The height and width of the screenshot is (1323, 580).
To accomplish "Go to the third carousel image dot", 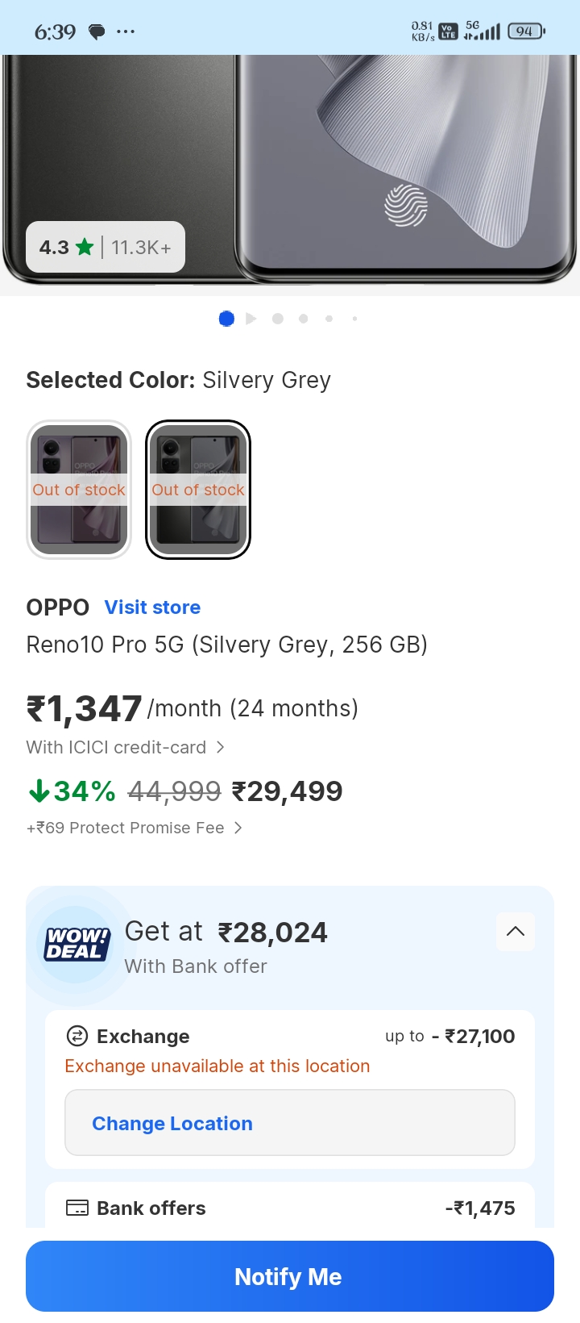I will [x=278, y=319].
